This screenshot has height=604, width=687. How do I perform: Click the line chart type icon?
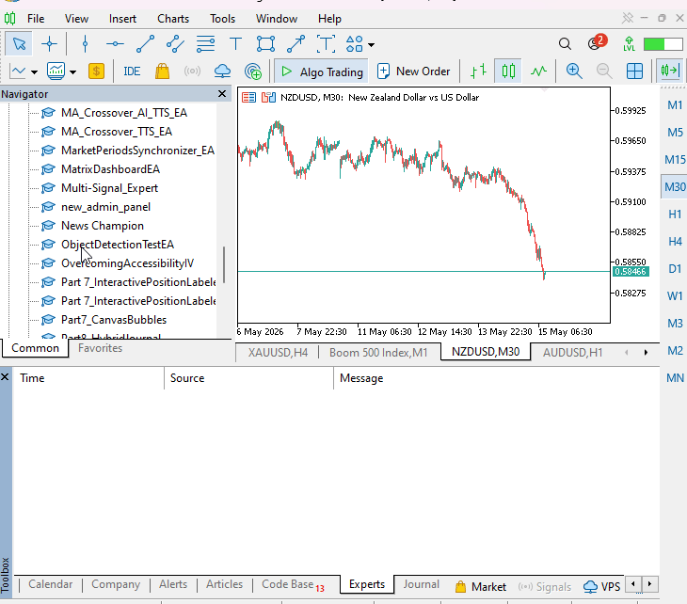[18, 71]
